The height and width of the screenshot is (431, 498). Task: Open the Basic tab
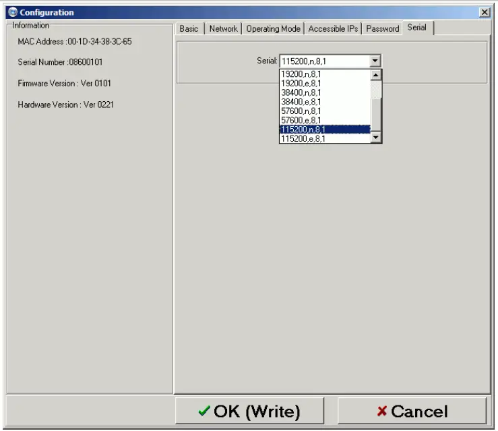[189, 28]
